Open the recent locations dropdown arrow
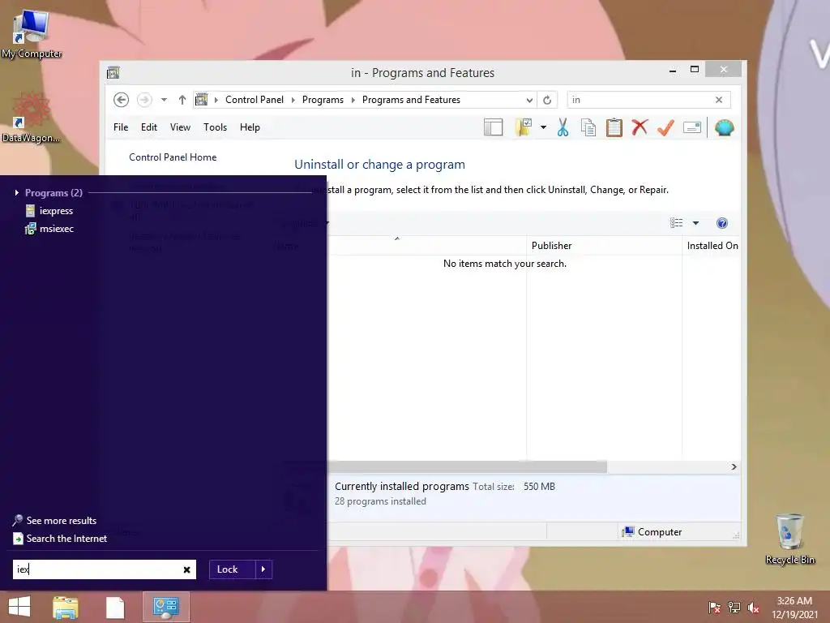830x623 pixels. point(164,100)
